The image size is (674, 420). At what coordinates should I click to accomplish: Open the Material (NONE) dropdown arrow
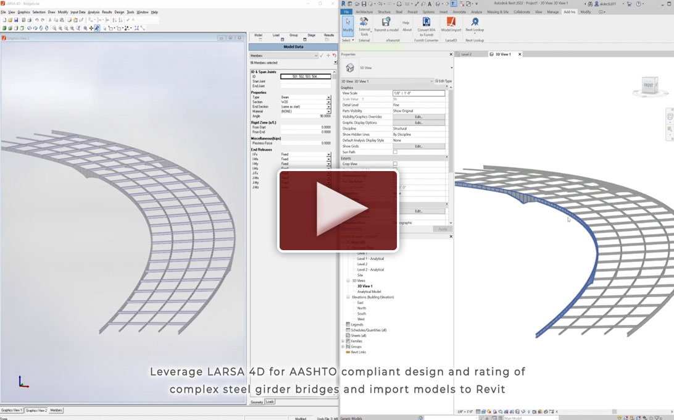329,111
